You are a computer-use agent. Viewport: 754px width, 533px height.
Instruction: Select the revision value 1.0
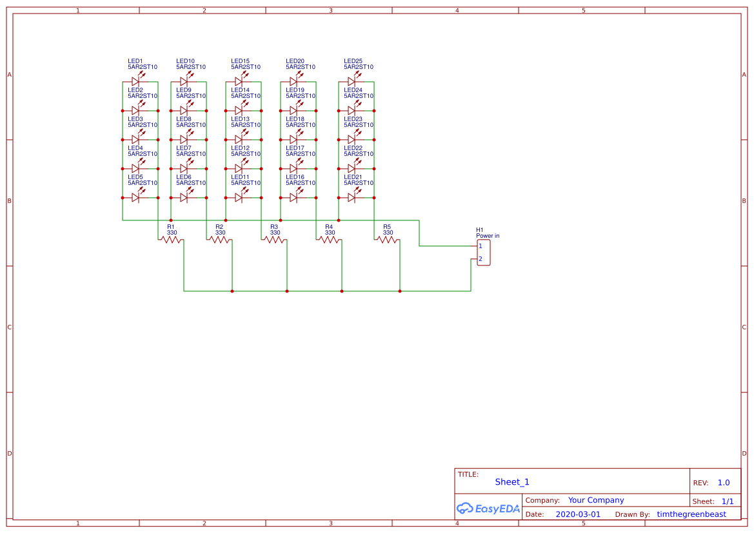[724, 483]
